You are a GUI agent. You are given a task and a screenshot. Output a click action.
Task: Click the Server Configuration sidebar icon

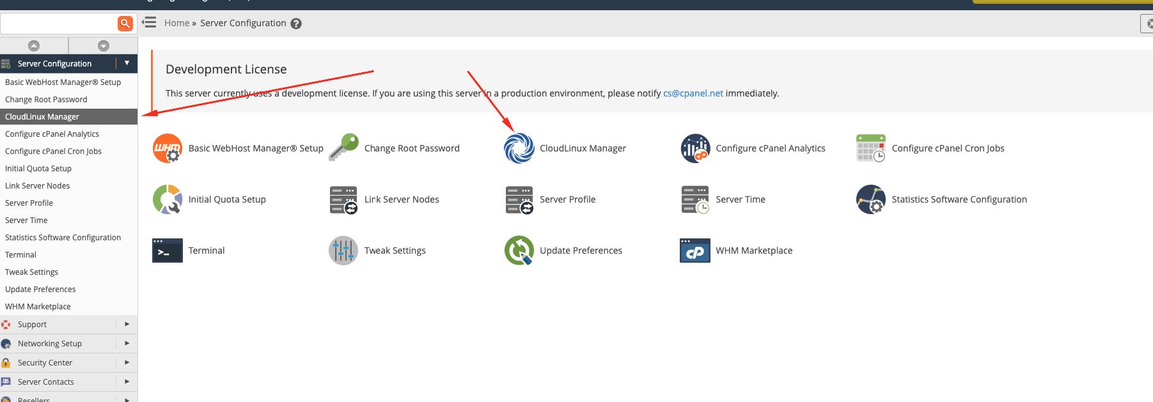pos(6,64)
